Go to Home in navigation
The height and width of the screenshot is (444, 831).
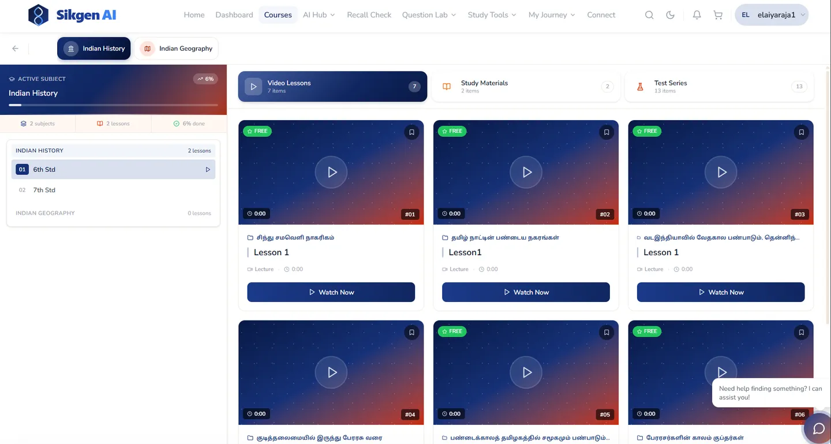(x=194, y=15)
